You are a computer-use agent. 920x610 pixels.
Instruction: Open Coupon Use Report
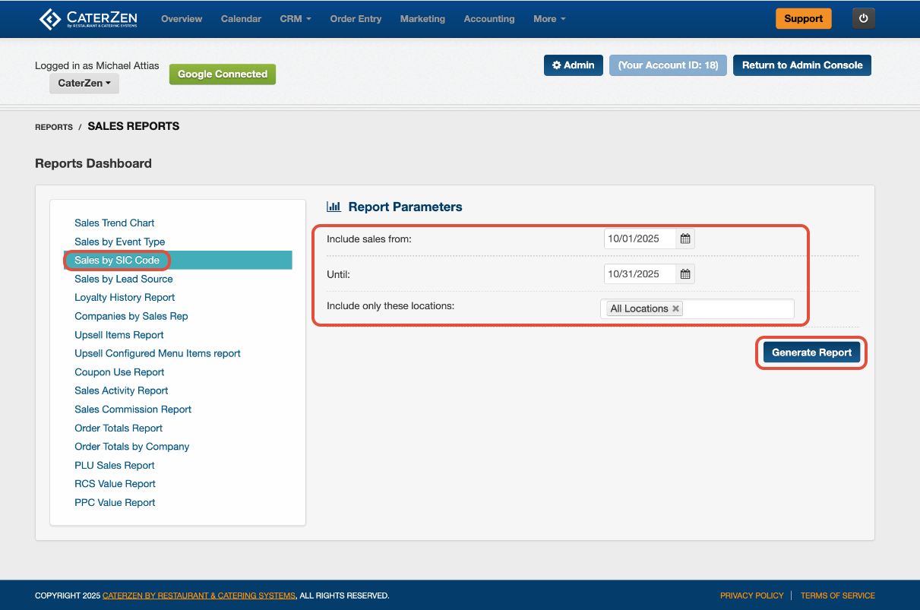point(119,372)
